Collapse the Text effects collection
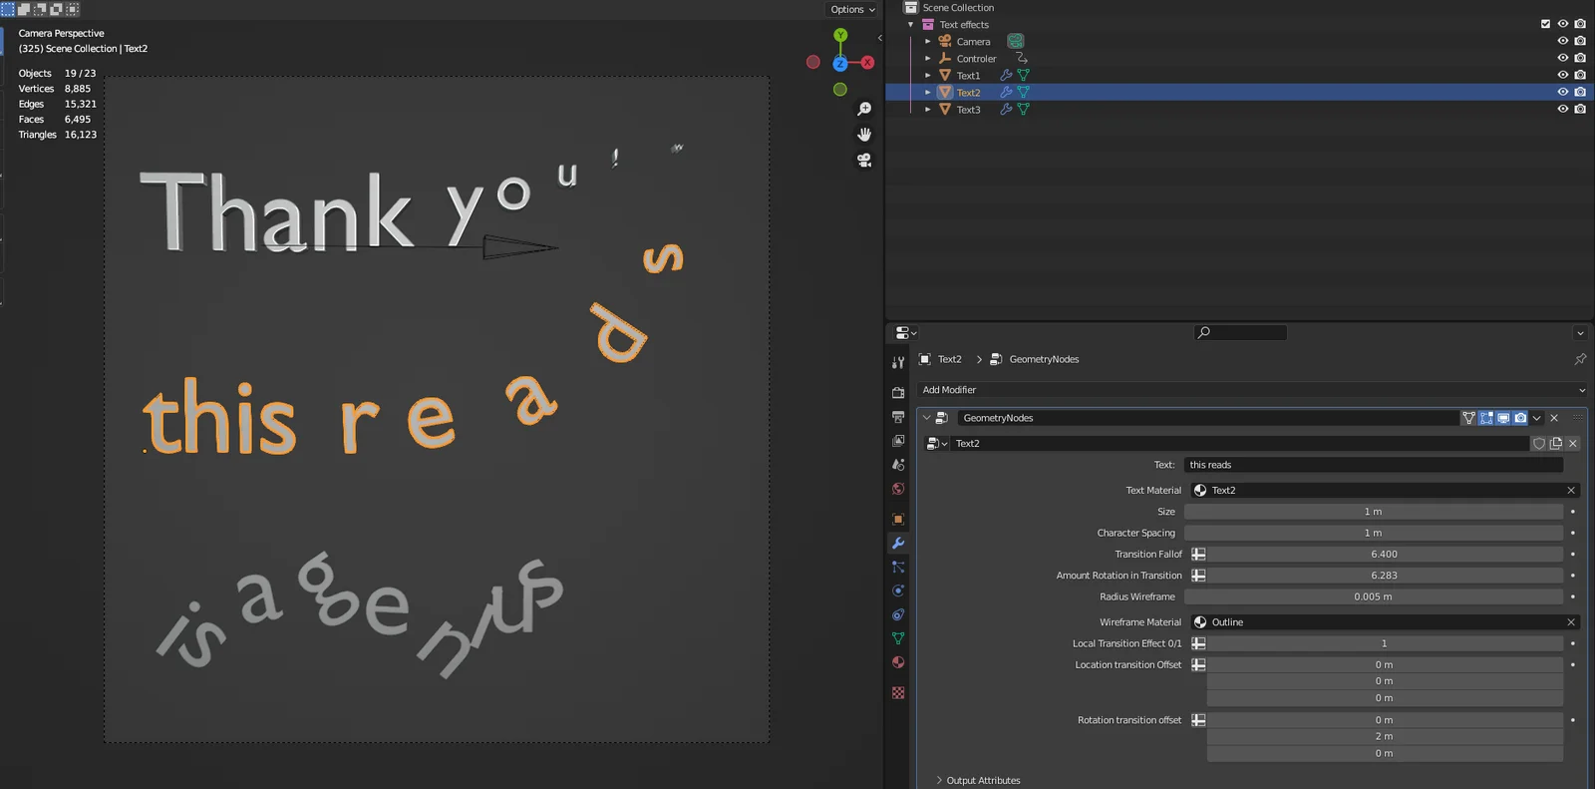Viewport: 1595px width, 789px height. point(911,25)
